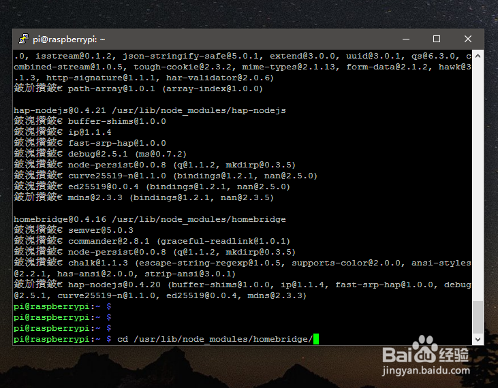Open the PuTTY icon system menu
Screen dimensions: 498x388
[x=23, y=39]
